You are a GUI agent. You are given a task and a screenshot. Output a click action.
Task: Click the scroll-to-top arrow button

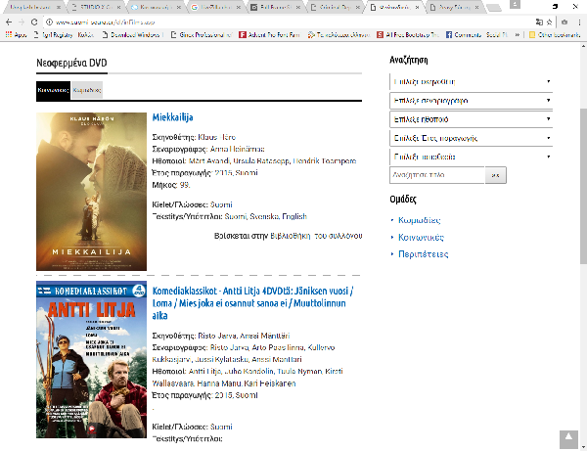pos(568,439)
